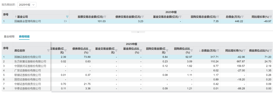Viewport: 273px width, 95px height.
Task: Open 华泰证券股份有限公司 broker row
Action: tap(28, 88)
